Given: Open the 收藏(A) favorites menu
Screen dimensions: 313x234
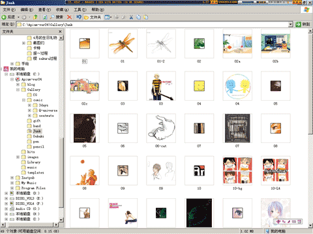Looking at the screenshot, I should [x=62, y=10].
